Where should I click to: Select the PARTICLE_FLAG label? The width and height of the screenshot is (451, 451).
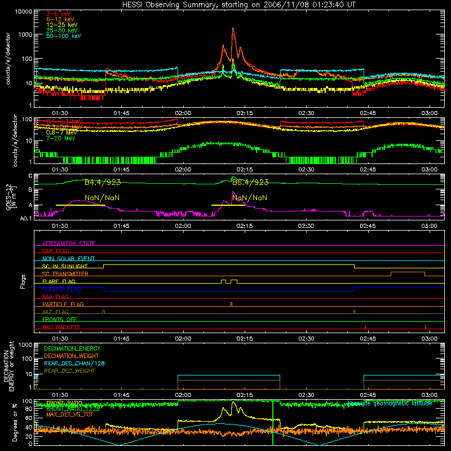(x=63, y=304)
